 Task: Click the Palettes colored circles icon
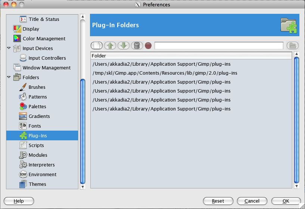coord(23,106)
